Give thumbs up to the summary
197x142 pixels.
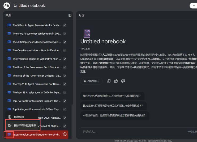tap(116, 81)
